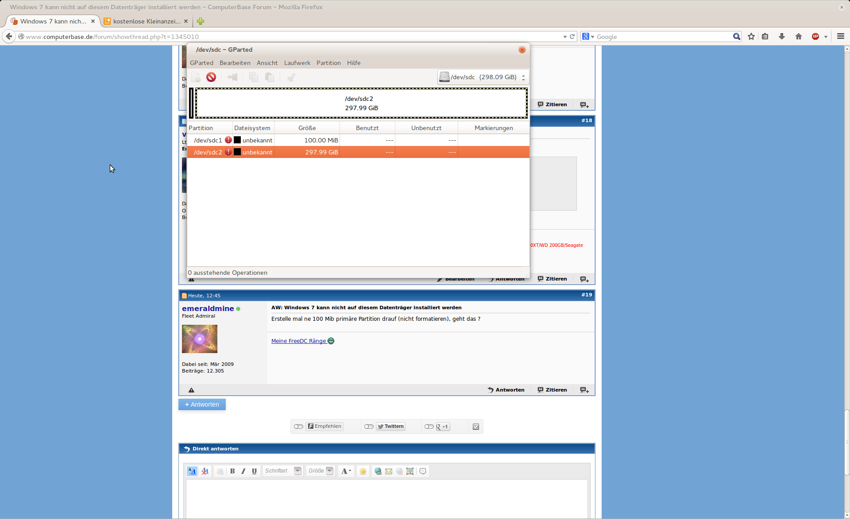Click the red delete partition icon in GParted
This screenshot has height=519, width=850.
click(x=211, y=77)
